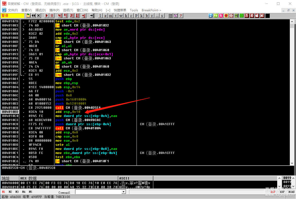This screenshot has height=199, width=296.
Task: Click the Step into icon
Action: (x=59, y=16)
